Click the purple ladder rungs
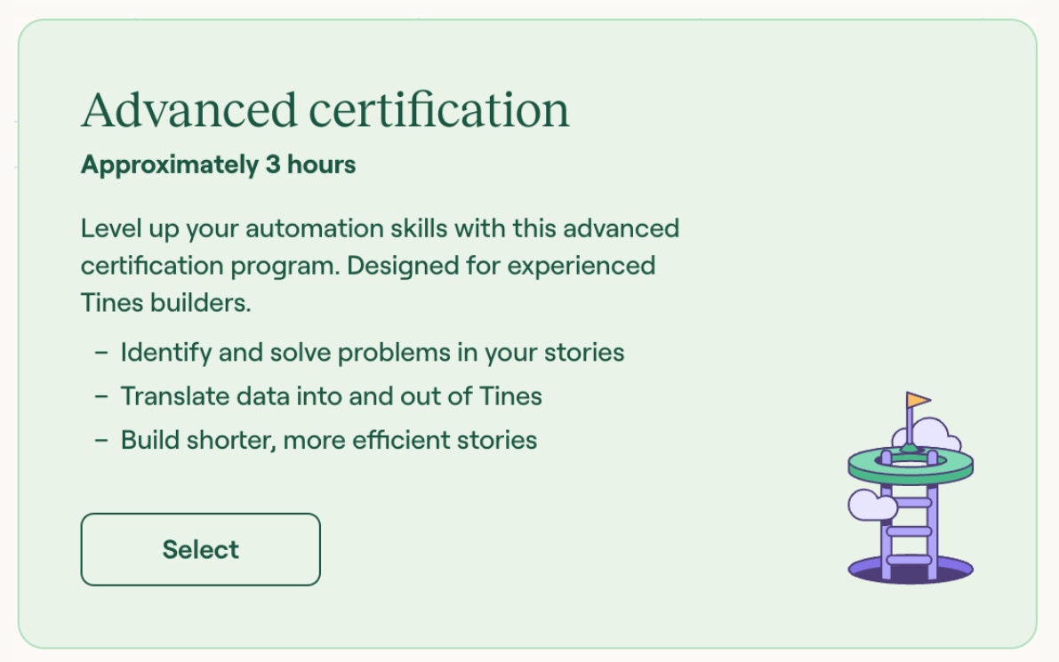This screenshot has height=662, width=1059. point(909,530)
